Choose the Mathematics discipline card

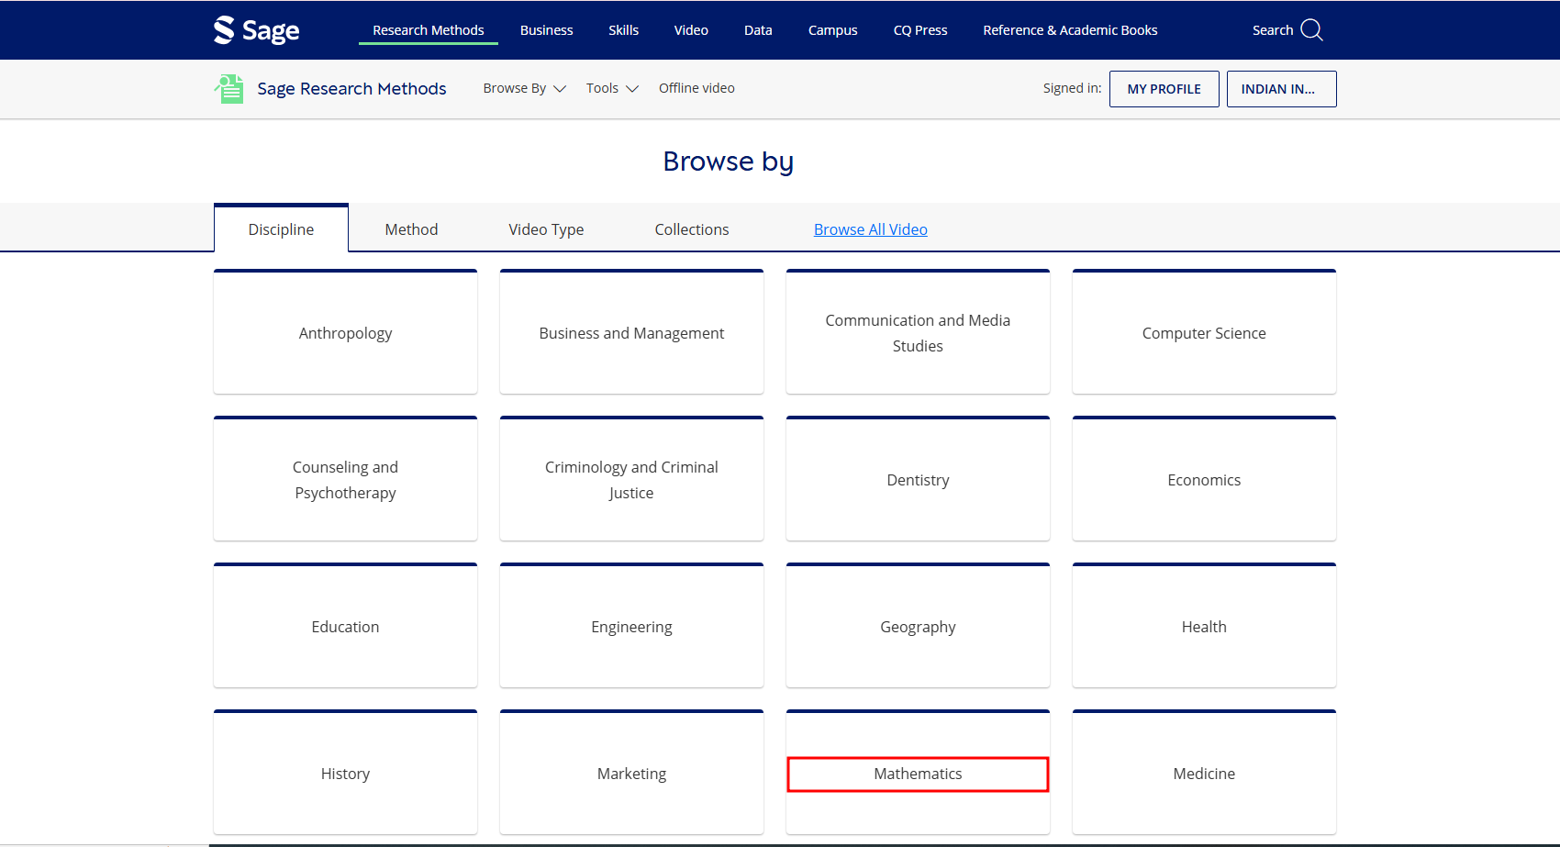(x=918, y=774)
